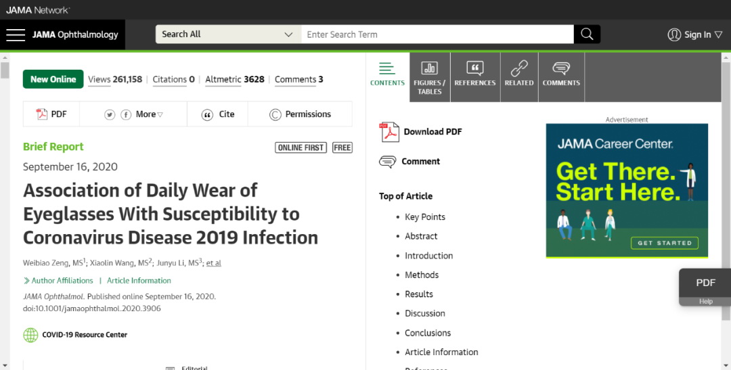The width and height of the screenshot is (731, 370).
Task: Click the Brief Report category label
Action: tap(53, 147)
